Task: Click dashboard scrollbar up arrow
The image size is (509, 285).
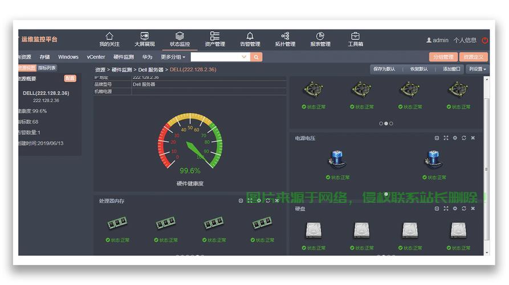Action: tap(486, 79)
